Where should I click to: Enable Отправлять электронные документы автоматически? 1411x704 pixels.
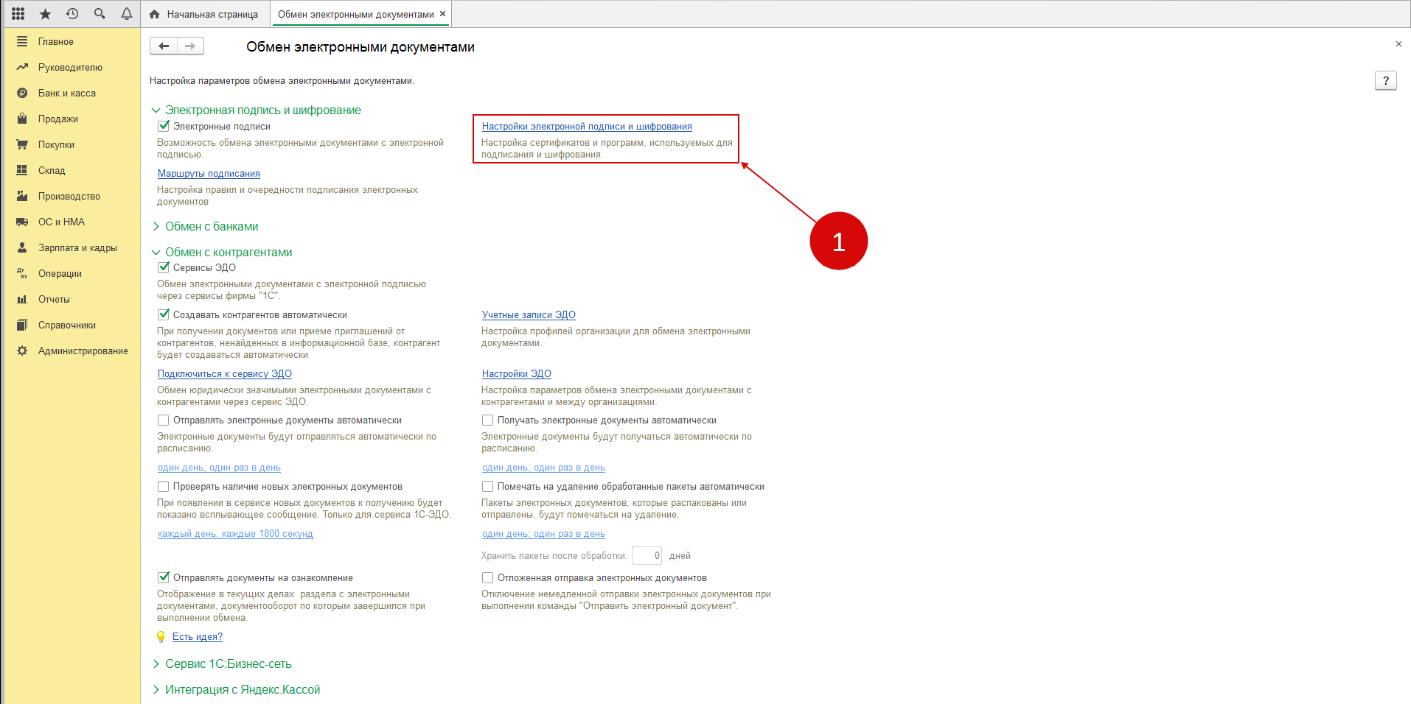coord(164,420)
